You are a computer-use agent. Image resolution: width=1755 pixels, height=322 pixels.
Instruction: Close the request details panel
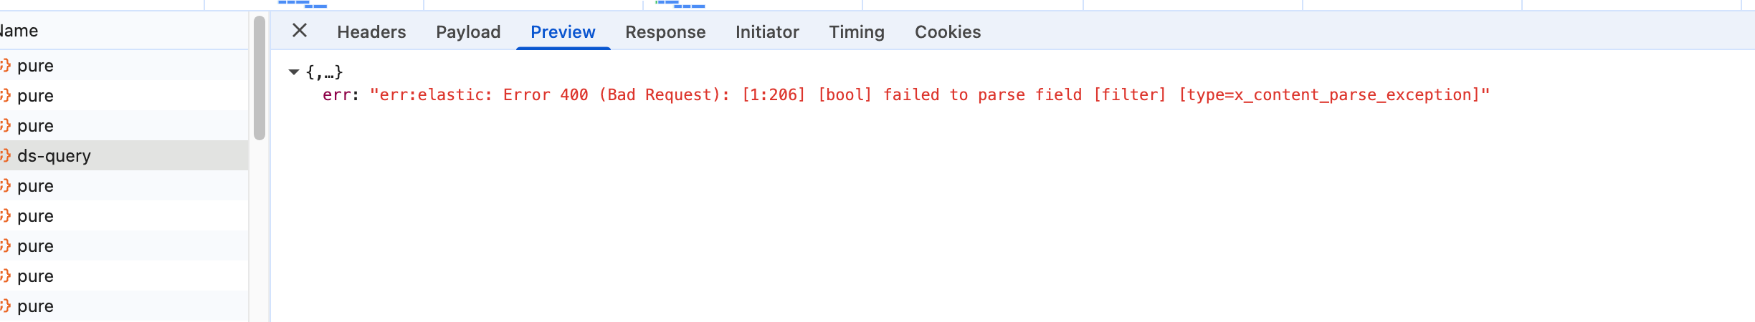[300, 31]
